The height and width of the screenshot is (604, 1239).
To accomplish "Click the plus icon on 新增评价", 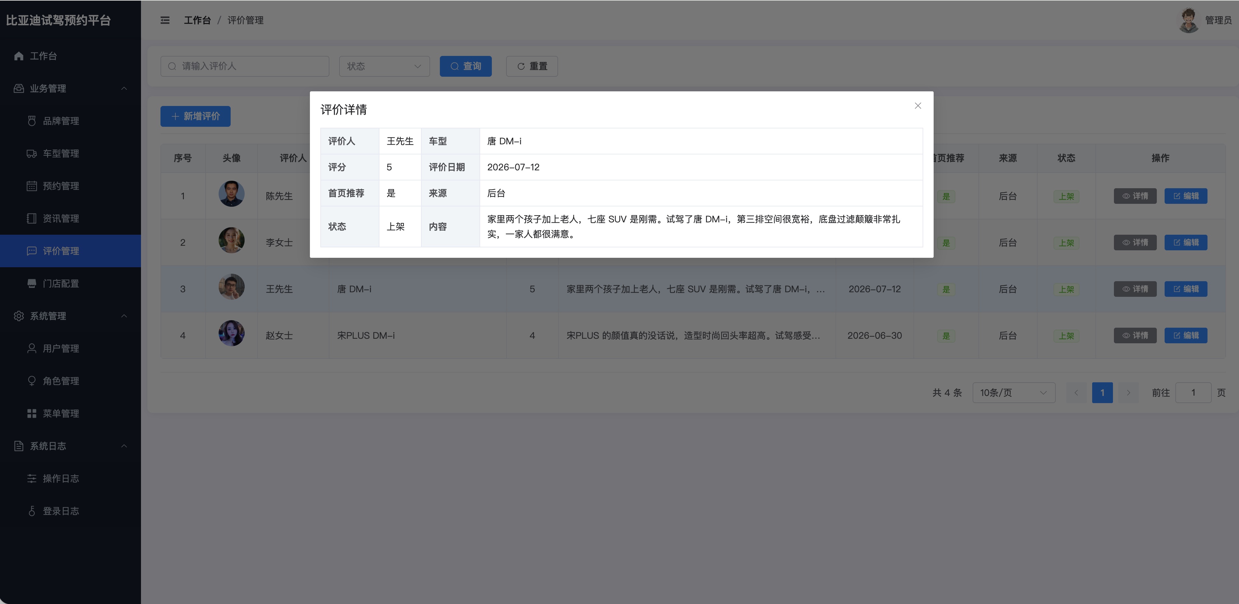I will [x=175, y=116].
